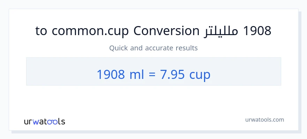The width and height of the screenshot is (307, 139).
Task: Click the conversion result box
Action: click(x=153, y=71)
